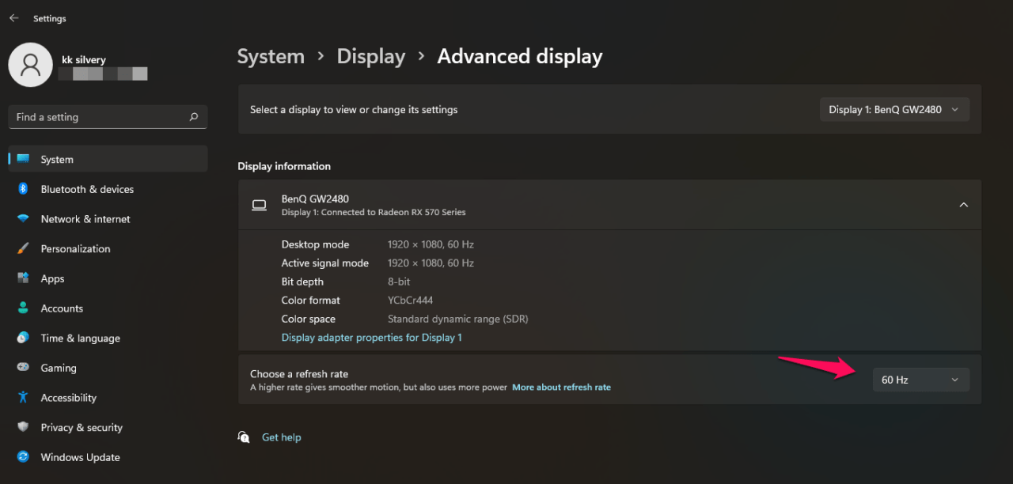Click the Bluetooth icon in sidebar
This screenshot has width=1013, height=484.
pyautogui.click(x=23, y=189)
